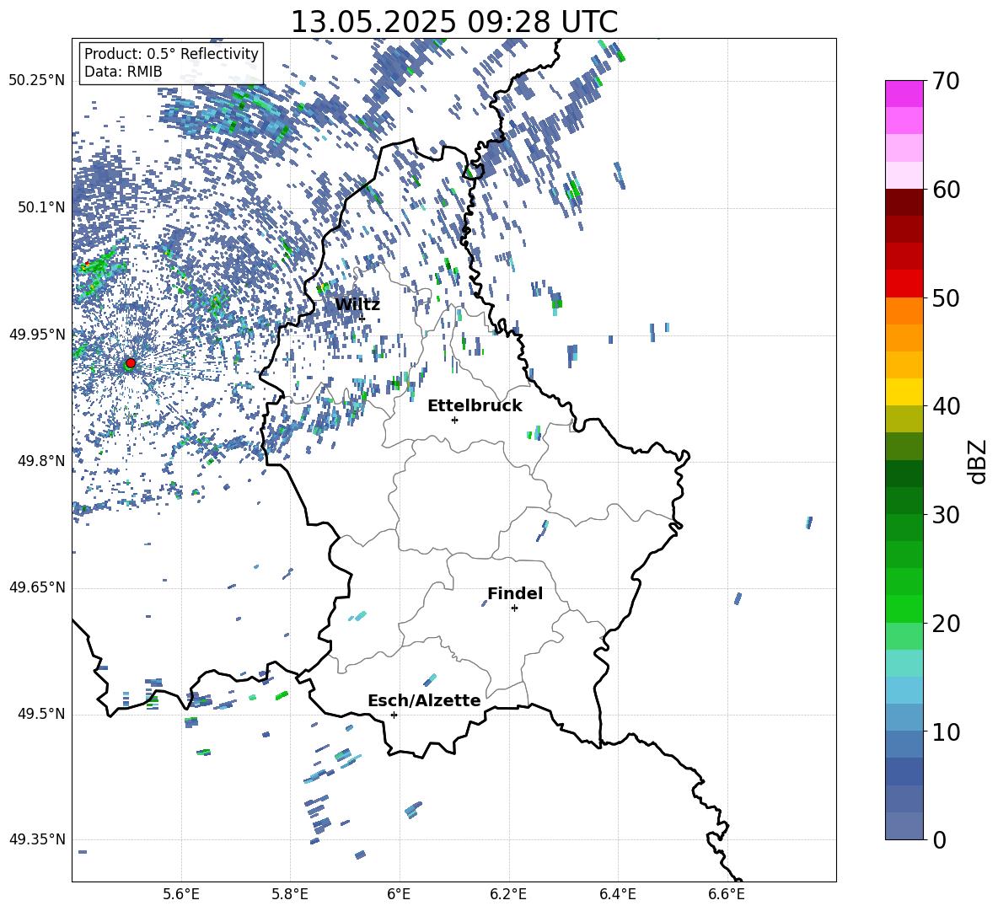
Task: Click the colorbar tick label 60
Action: coord(947,190)
